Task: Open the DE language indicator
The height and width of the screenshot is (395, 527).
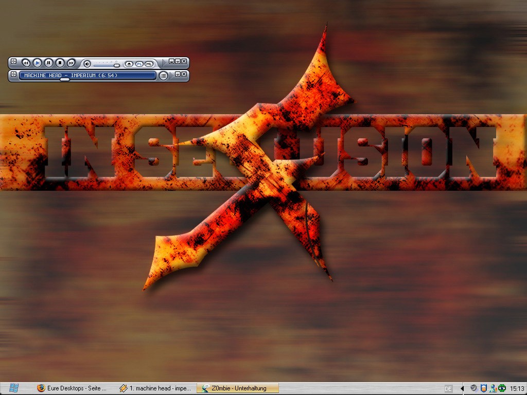Action: click(448, 389)
